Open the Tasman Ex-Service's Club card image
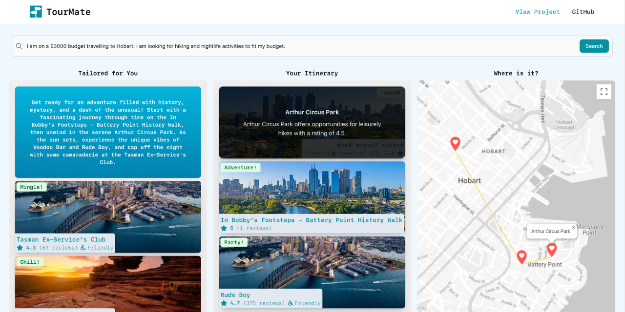Viewport: 625px width, 312px height. click(x=108, y=210)
